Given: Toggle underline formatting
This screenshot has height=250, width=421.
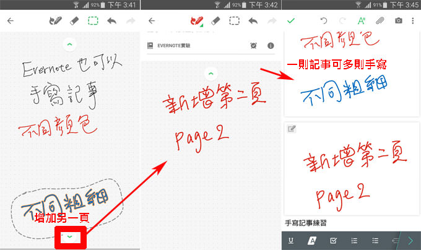Looking at the screenshot, I should [291, 241].
